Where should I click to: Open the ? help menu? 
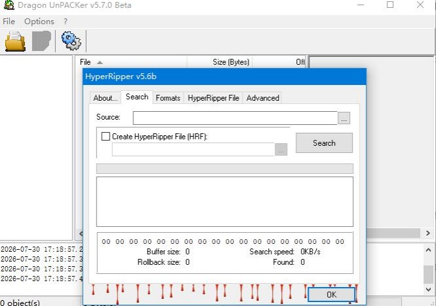point(66,22)
